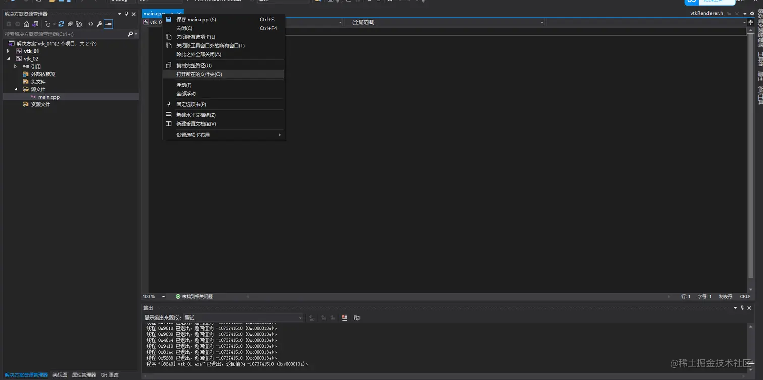Click the switch views icon beside Home

[35, 24]
